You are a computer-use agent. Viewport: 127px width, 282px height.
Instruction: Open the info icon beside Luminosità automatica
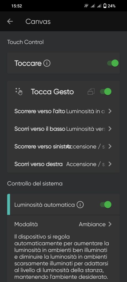[x=80, y=205]
